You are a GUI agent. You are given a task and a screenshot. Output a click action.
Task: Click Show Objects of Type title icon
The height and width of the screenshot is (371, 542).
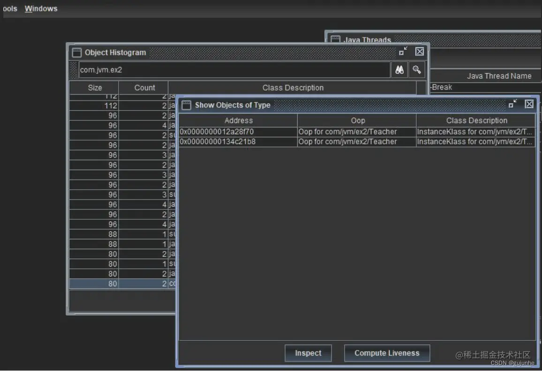[x=186, y=105]
